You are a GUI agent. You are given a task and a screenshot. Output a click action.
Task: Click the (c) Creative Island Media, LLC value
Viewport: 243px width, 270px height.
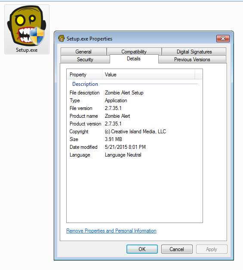click(x=135, y=132)
